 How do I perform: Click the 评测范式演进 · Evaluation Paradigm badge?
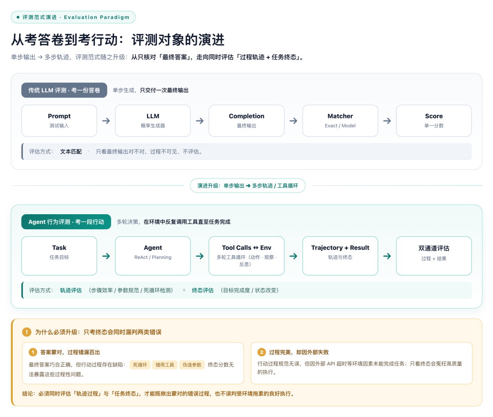coord(73,17)
